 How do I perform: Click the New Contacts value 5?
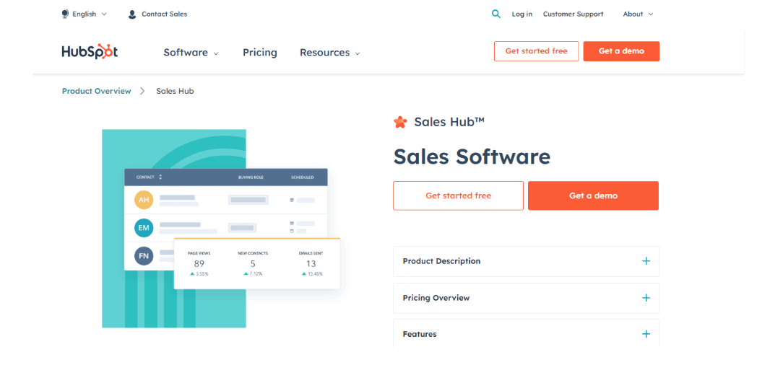pos(253,263)
